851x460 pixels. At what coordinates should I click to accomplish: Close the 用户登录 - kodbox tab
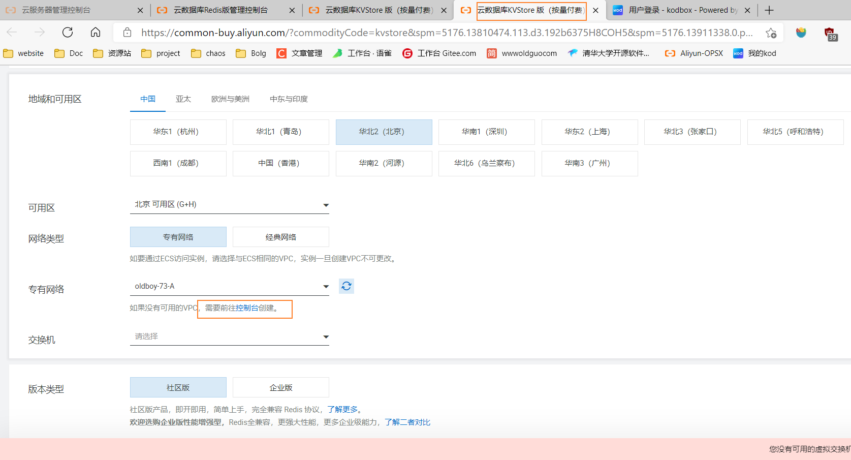tap(747, 10)
